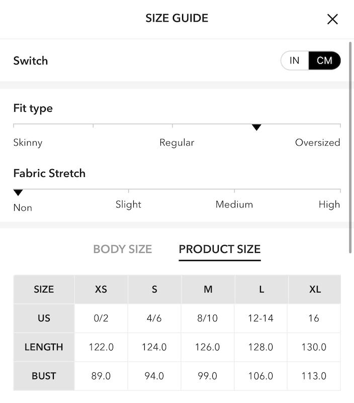
Task: Click the Oversized fit label
Action: pyautogui.click(x=318, y=143)
